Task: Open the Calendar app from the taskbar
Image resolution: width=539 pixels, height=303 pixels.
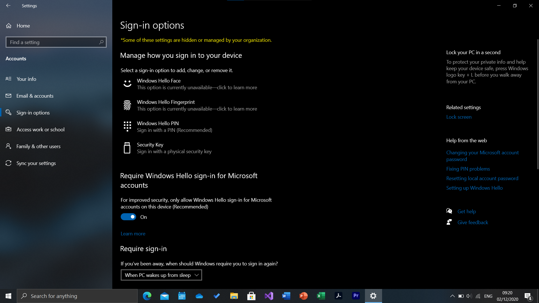Action: (182, 296)
